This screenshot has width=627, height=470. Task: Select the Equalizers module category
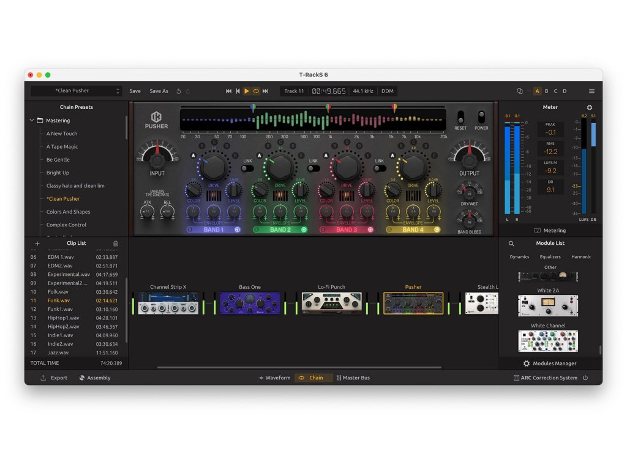[x=550, y=257]
